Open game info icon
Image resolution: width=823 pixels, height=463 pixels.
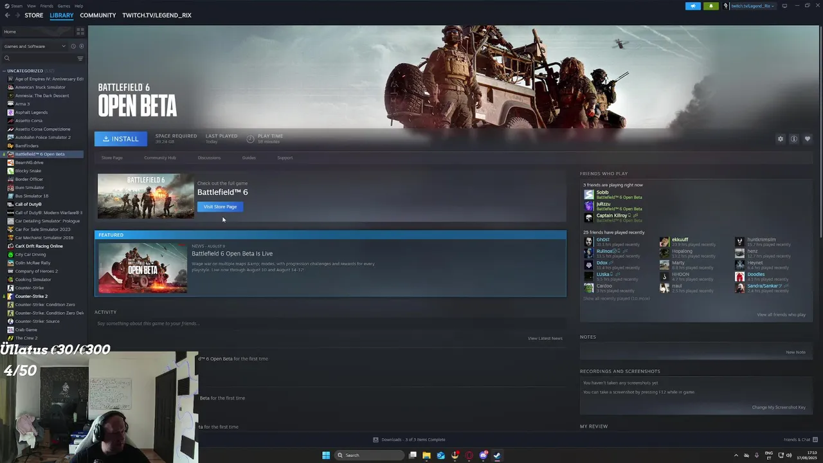(x=794, y=139)
